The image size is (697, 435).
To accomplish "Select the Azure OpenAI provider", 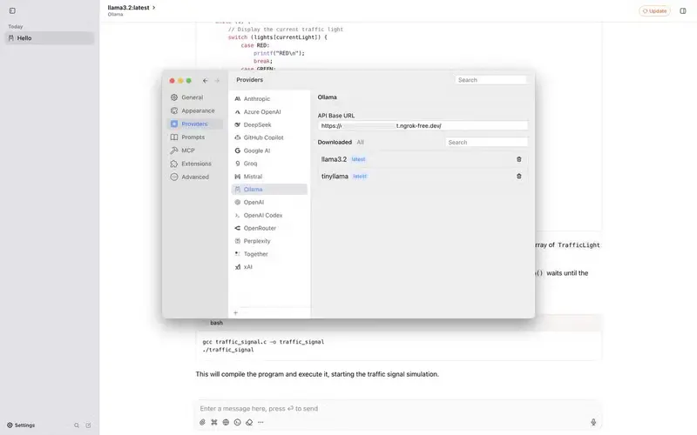I will [269, 112].
